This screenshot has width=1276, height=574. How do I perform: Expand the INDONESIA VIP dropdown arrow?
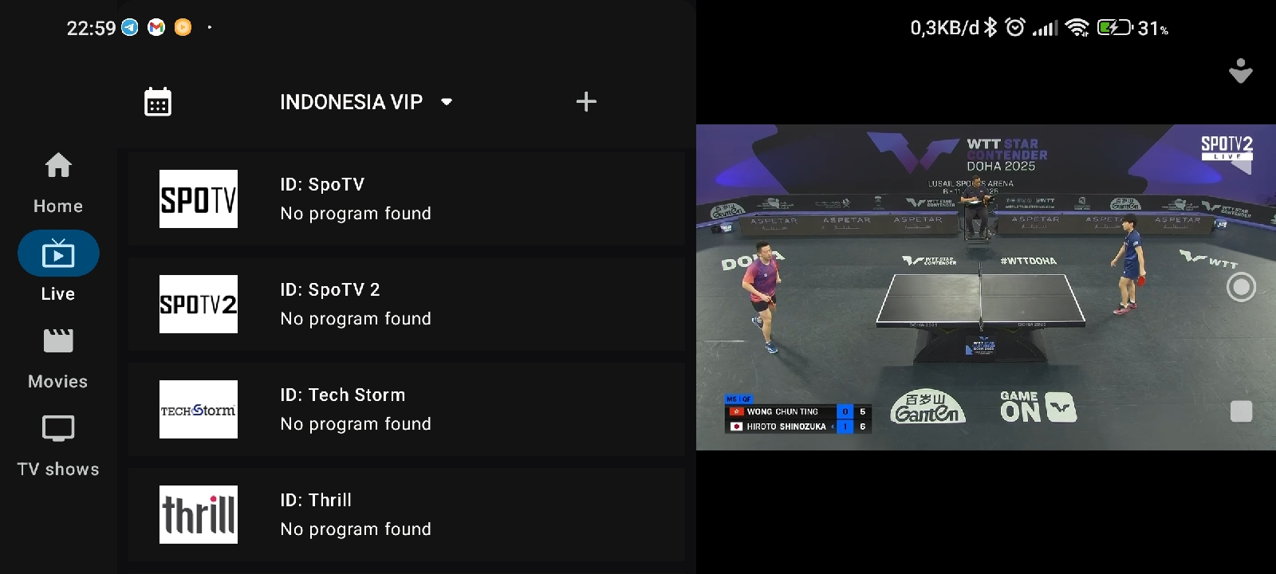pyautogui.click(x=447, y=102)
